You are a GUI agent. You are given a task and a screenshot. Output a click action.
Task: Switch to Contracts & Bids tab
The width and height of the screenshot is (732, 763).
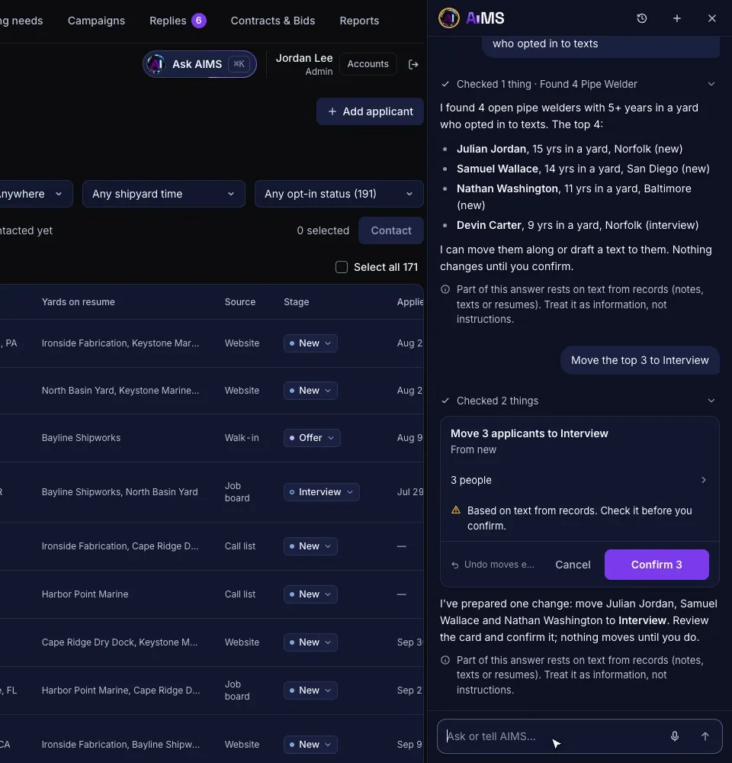coord(273,21)
